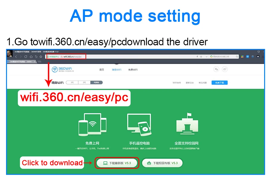This screenshot has width=272, height=183.
Task: Click the 全面支持校园网 heading text
Action: 186,143
